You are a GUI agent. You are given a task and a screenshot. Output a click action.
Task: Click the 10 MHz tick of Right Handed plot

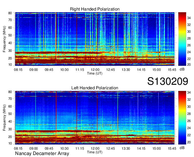pyautogui.click(x=10, y=65)
